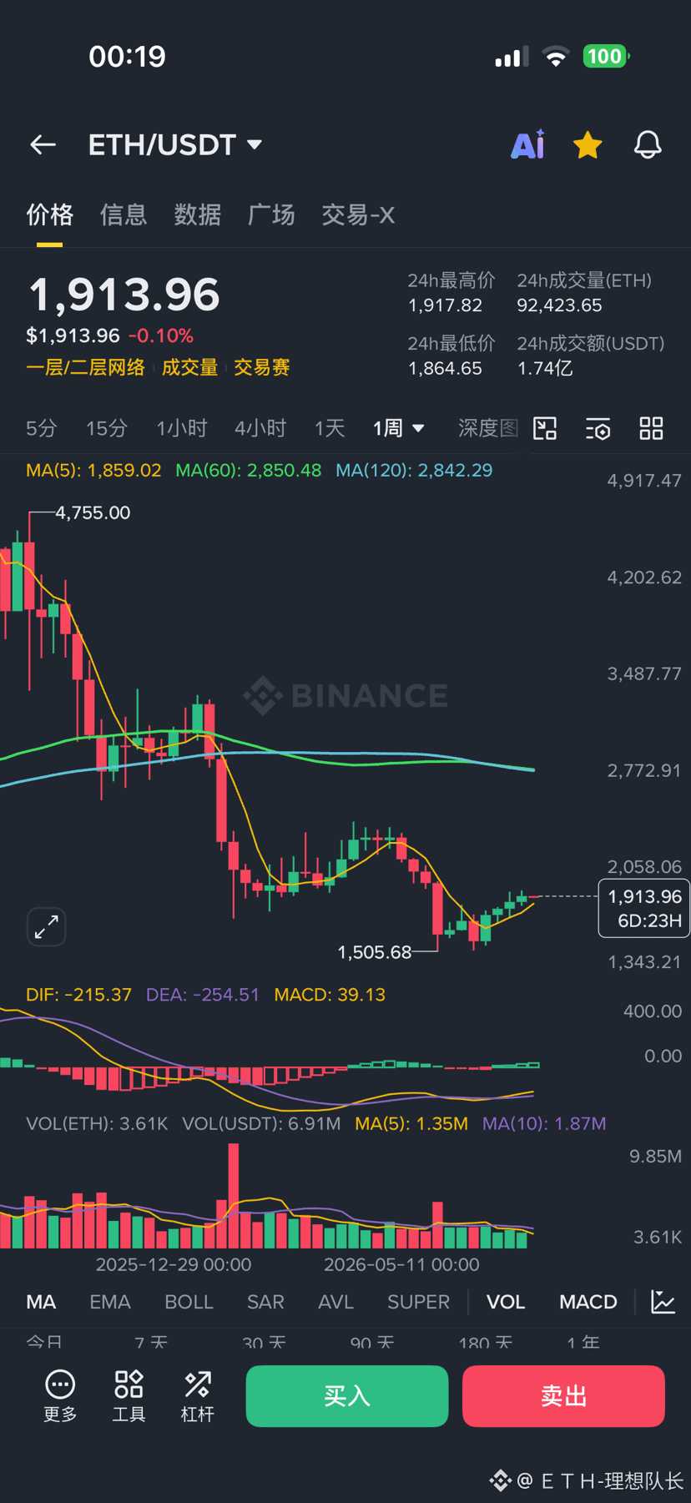Toggle the BOLL indicator

189,1302
